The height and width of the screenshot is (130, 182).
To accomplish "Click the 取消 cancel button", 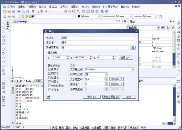I will click(129, 97).
